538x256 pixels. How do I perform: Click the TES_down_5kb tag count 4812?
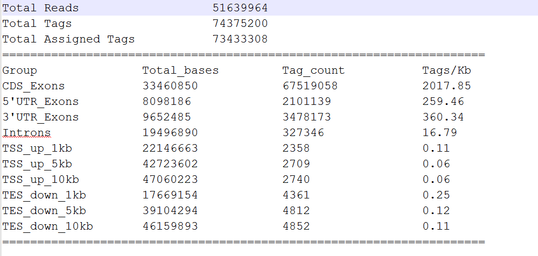(296, 211)
